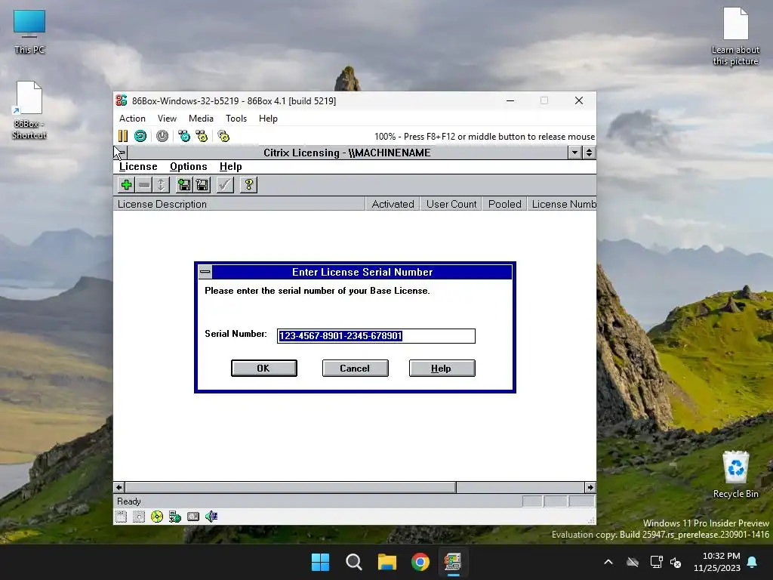Screen dimensions: 773x580
Task: Click the Citrix window restore up-down arrow
Action: 589,153
